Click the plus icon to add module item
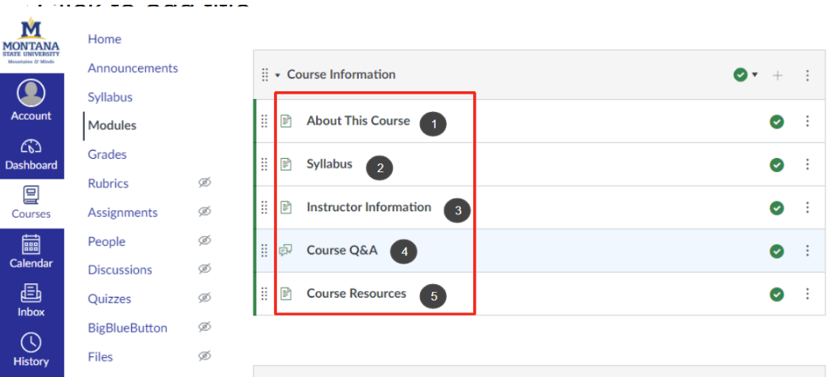Screen dimensions: 828x377 pos(778,75)
